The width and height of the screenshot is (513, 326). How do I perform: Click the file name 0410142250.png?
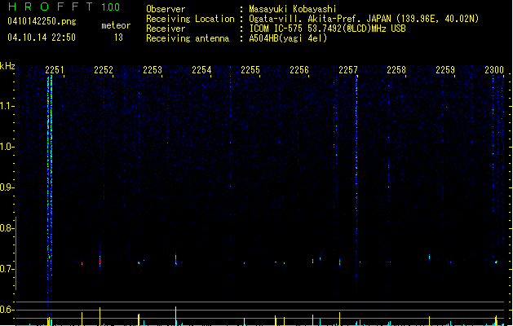[x=42, y=21]
